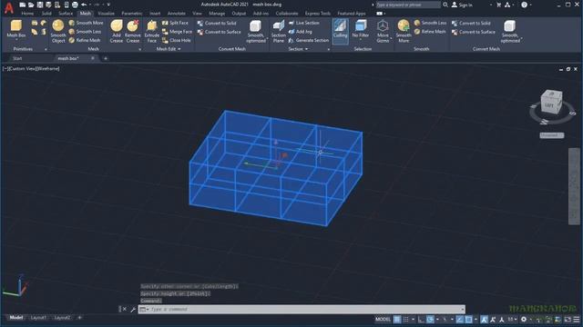This screenshot has width=583, height=327.
Task: Click the new drawing tab plus button
Action: pos(106,58)
